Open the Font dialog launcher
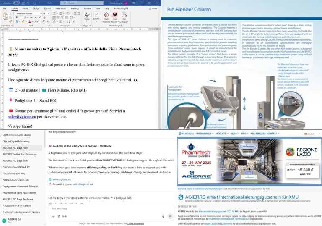 (50, 26)
